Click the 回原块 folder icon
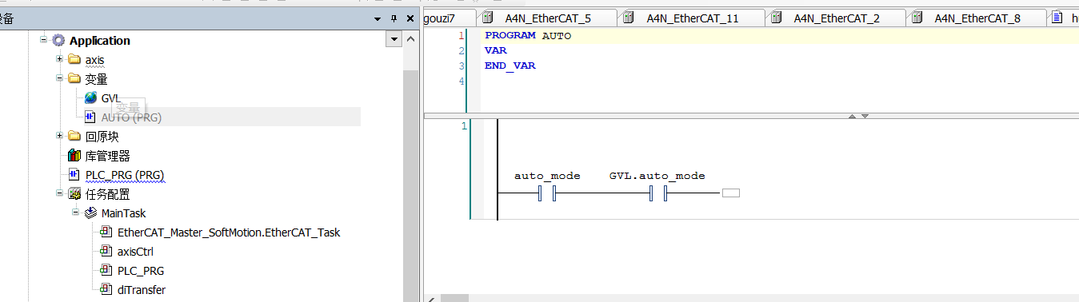This screenshot has width=1079, height=302. (x=74, y=136)
